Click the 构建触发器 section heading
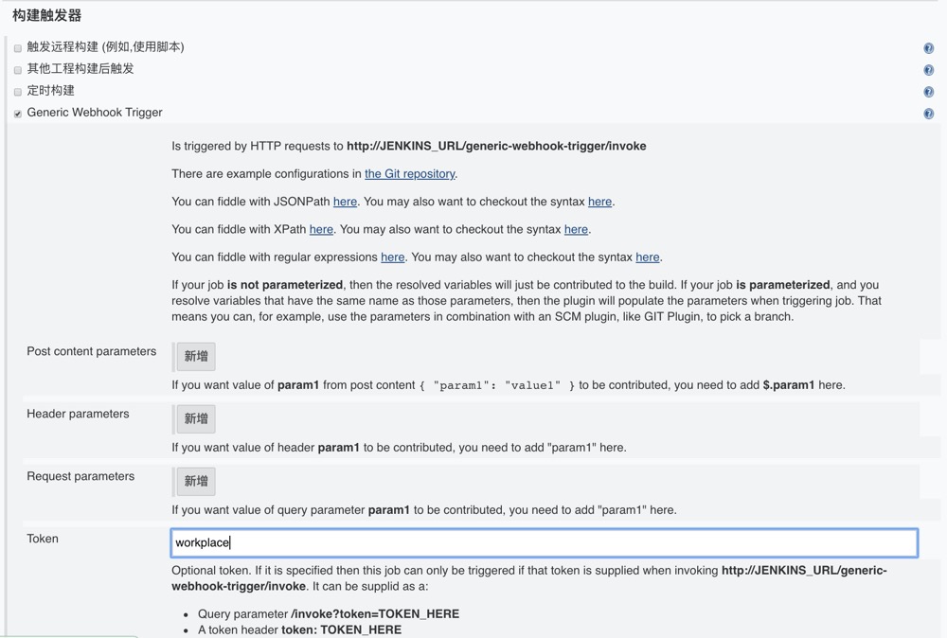This screenshot has height=638, width=947. (47, 15)
